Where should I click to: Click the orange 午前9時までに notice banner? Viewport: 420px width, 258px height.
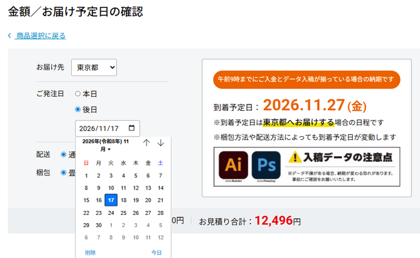pyautogui.click(x=306, y=79)
